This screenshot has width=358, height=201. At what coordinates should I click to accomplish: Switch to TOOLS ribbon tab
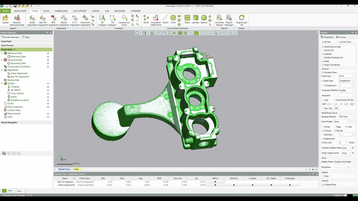coord(46,11)
